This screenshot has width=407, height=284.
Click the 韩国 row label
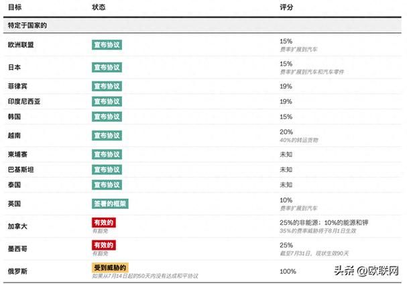14,117
